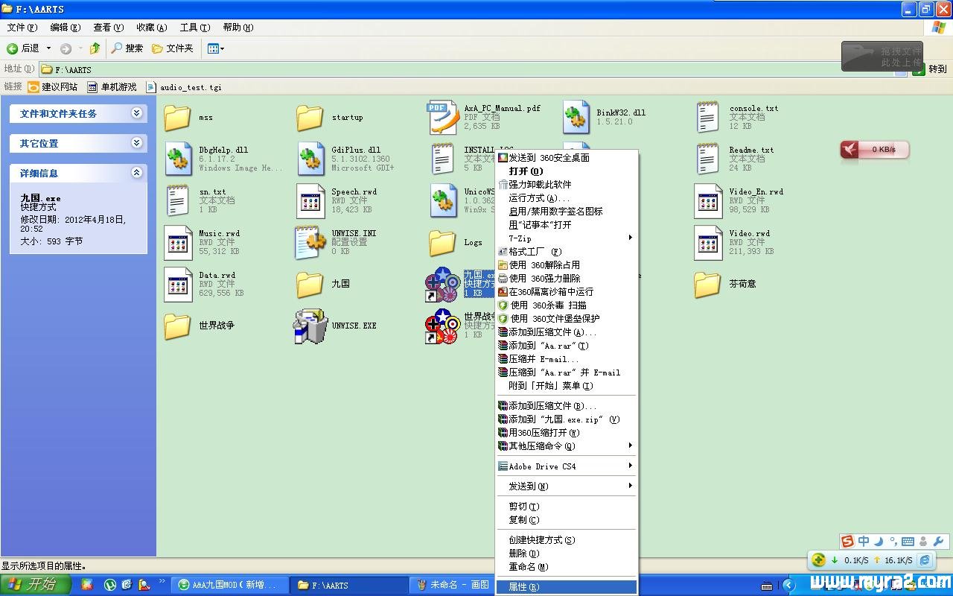The width and height of the screenshot is (953, 596).
Task: Select the Music.rwd file
Action: [x=202, y=242]
